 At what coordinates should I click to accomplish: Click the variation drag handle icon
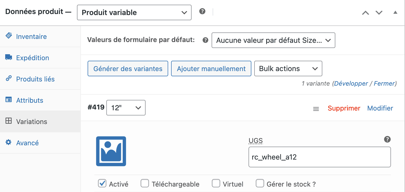pyautogui.click(x=316, y=109)
